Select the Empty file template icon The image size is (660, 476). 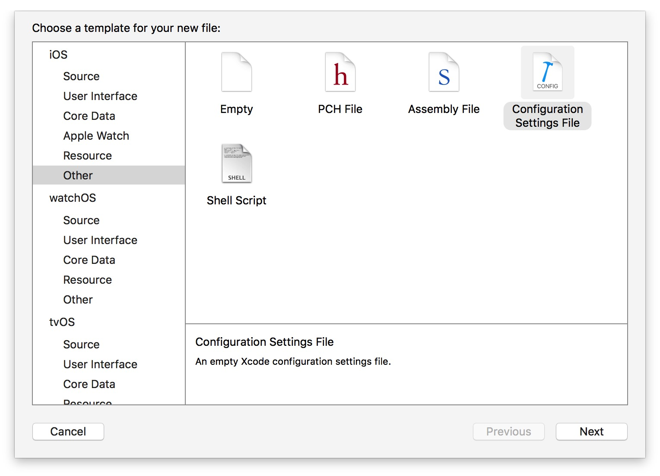236,72
